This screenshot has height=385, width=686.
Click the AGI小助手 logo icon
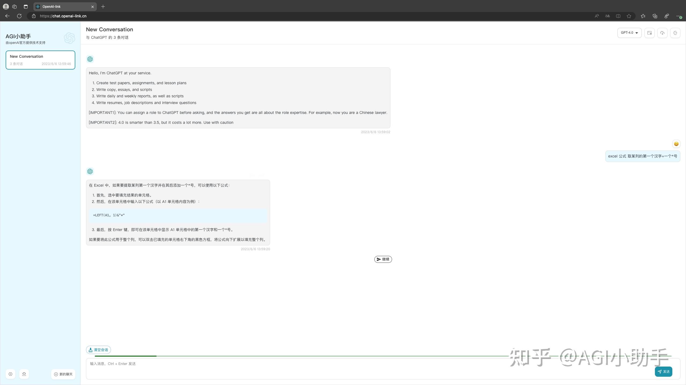point(69,38)
